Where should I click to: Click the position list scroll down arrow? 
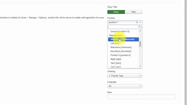(x=140, y=66)
